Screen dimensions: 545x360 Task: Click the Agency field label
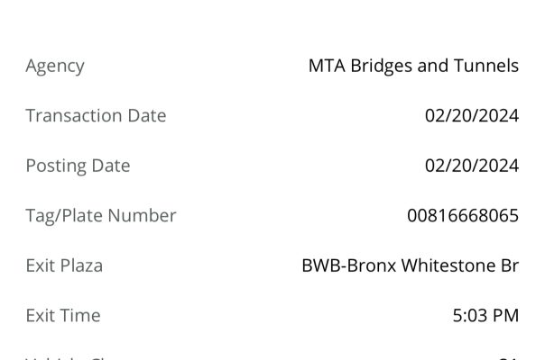[55, 67]
